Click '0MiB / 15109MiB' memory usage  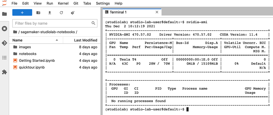pos(202,64)
